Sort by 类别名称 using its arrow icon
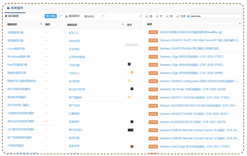This screenshot has width=247, height=156. click(123, 24)
